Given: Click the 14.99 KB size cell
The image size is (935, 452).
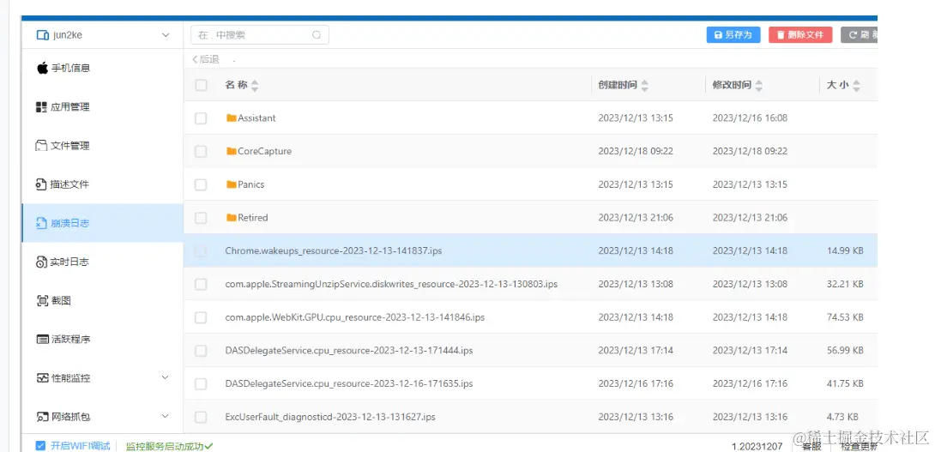Looking at the screenshot, I should [x=845, y=251].
